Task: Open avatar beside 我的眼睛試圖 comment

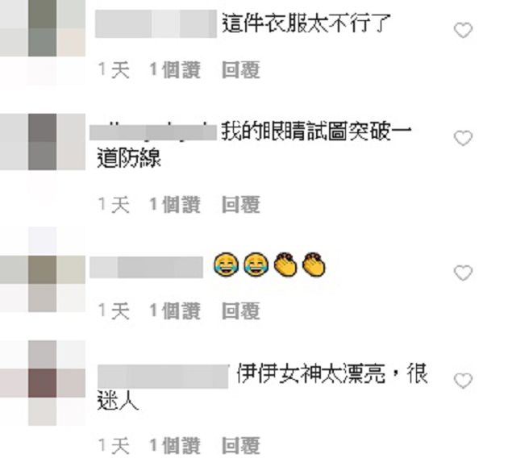Action: click(x=43, y=142)
